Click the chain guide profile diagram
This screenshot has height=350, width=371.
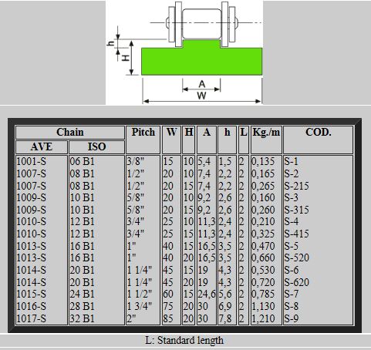tap(184, 52)
